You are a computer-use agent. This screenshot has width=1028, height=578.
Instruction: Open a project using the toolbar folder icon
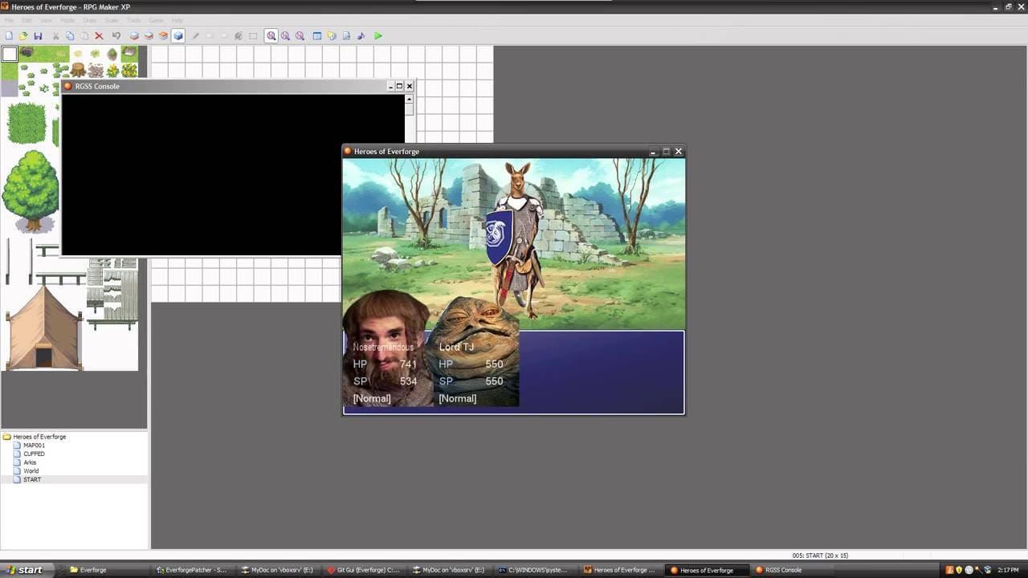point(23,36)
